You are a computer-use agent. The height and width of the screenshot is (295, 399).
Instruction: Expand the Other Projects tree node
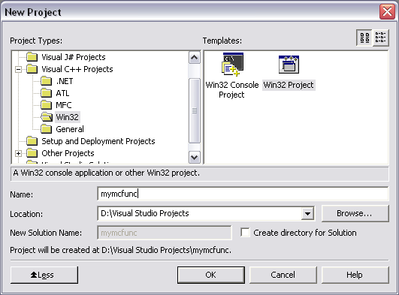click(x=18, y=153)
